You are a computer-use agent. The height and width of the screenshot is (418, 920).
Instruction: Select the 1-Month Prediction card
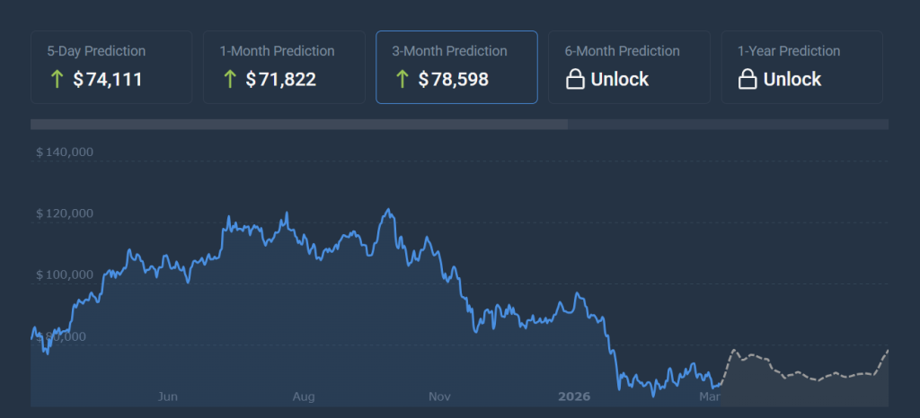point(284,66)
